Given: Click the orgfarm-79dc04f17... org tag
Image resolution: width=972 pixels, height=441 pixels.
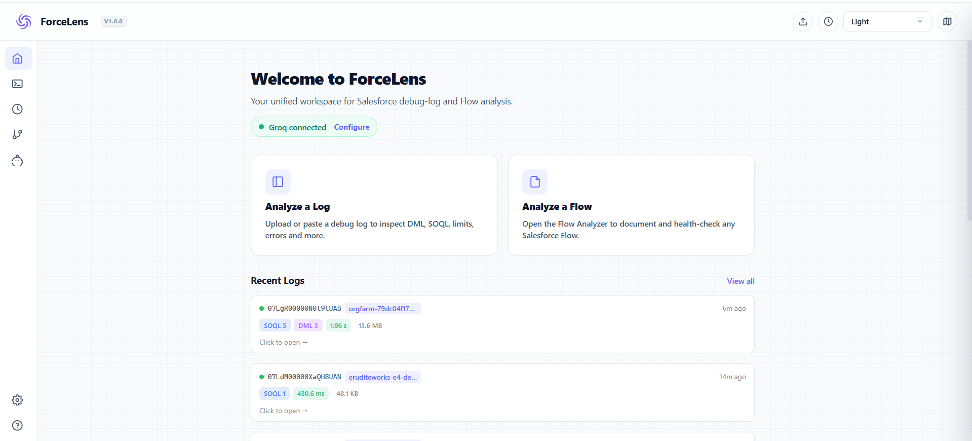Looking at the screenshot, I should tap(382, 309).
